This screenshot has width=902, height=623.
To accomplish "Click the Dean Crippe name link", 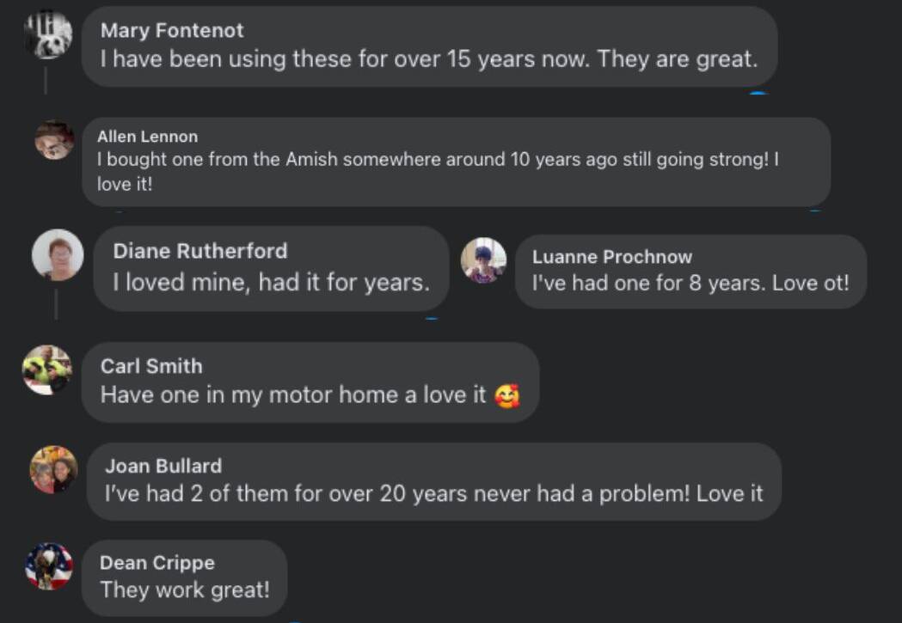I will [157, 563].
